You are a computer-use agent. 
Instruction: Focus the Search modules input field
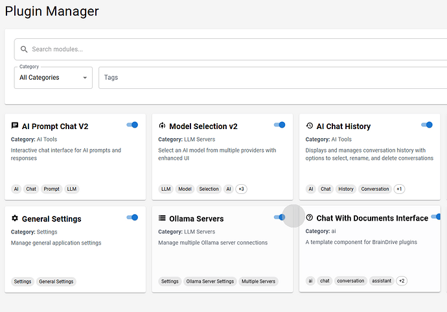coord(233,49)
